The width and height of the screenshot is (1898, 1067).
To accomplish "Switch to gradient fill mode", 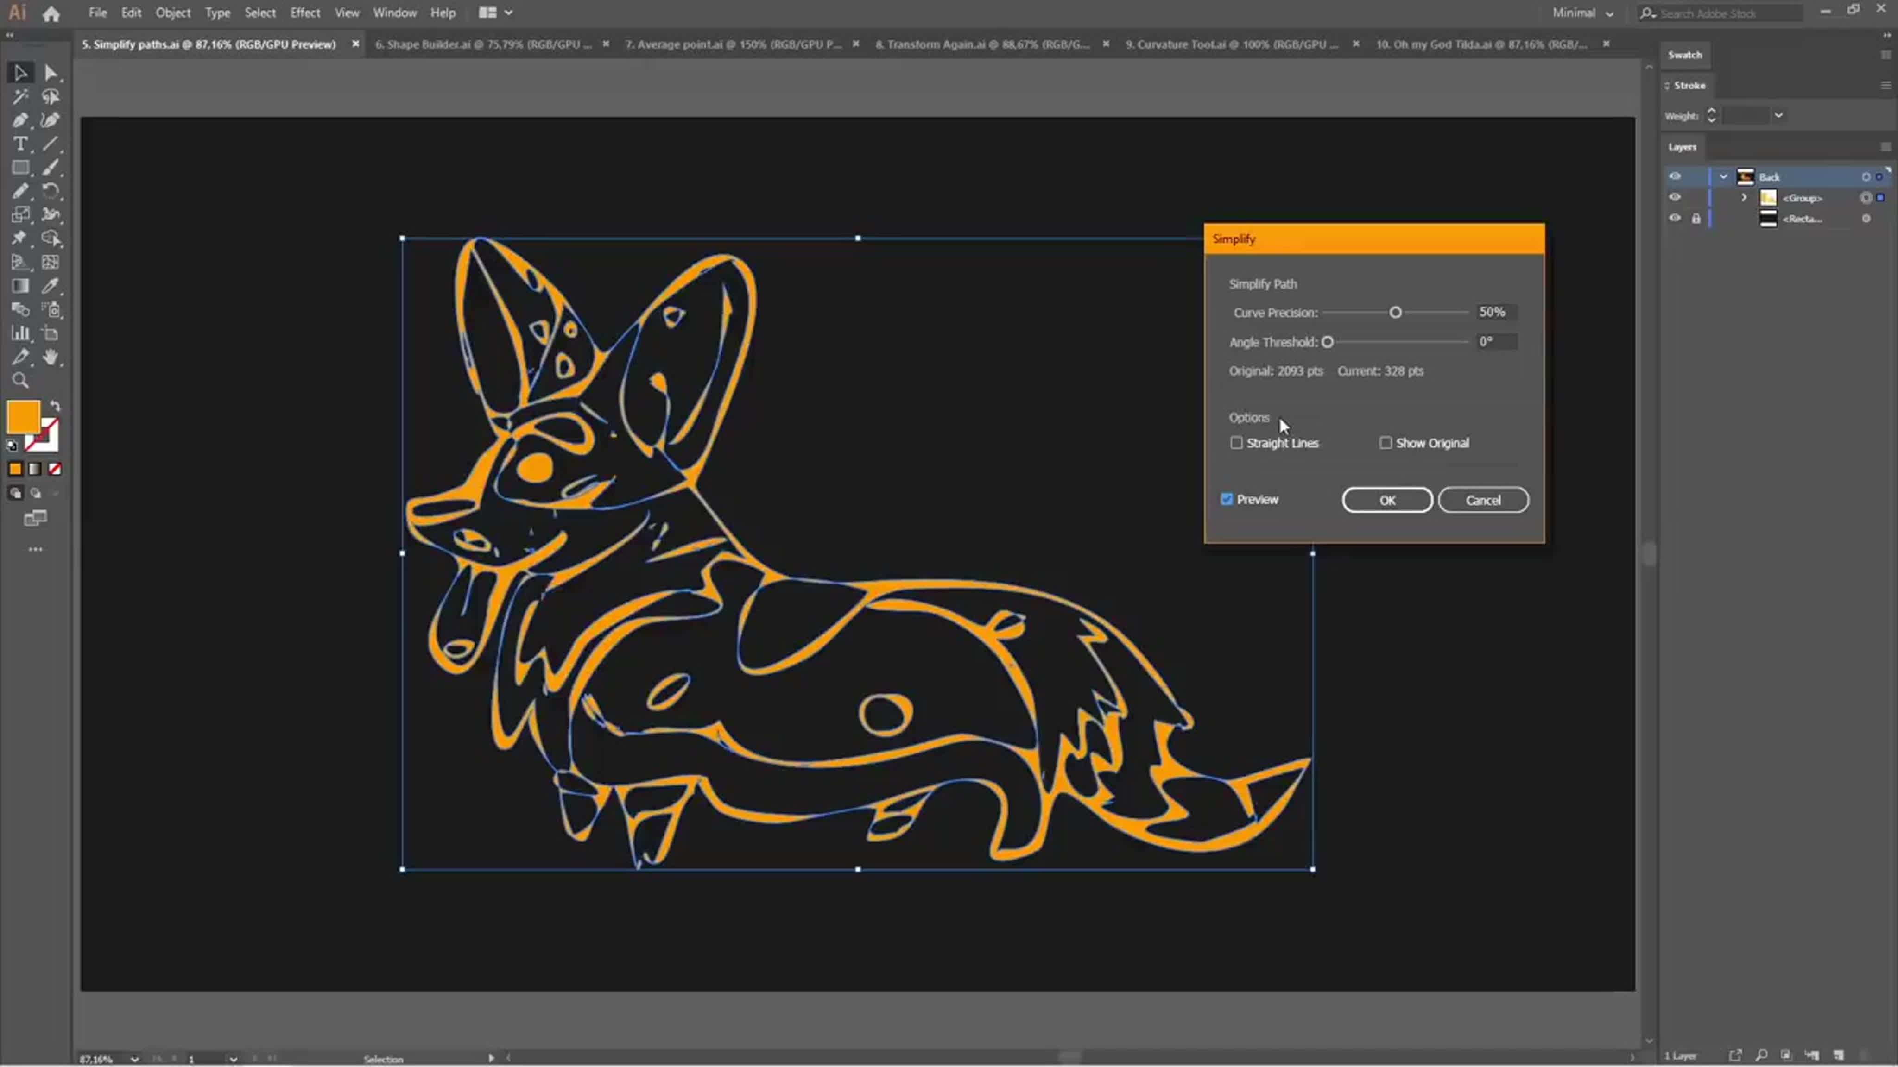I will pyautogui.click(x=35, y=469).
